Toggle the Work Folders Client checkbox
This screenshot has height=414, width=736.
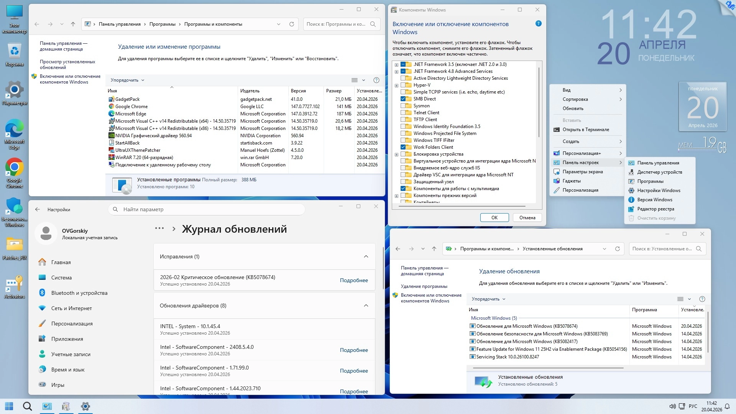click(403, 147)
